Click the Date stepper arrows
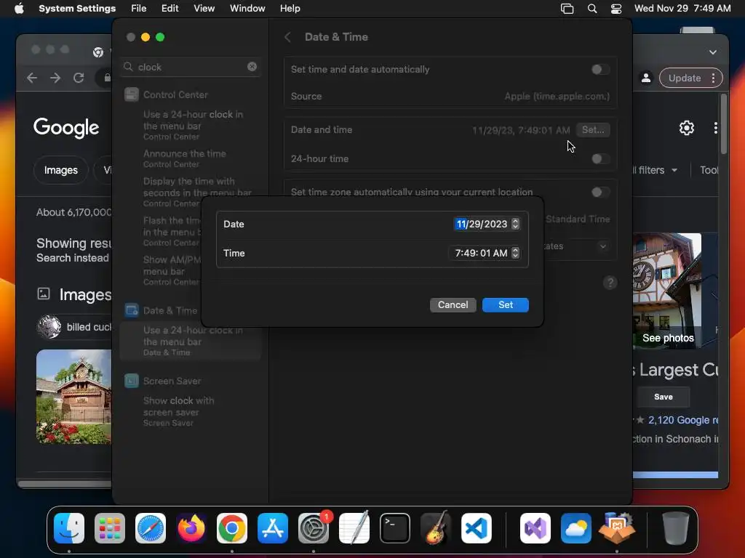 coord(516,224)
